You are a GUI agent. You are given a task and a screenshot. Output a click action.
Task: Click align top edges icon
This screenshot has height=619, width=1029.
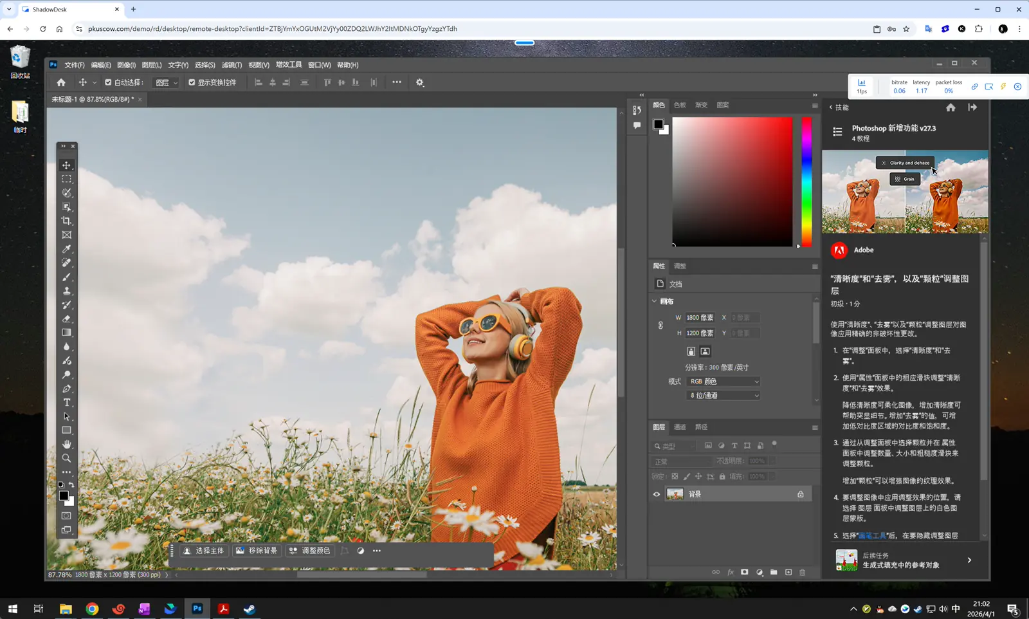coord(327,82)
